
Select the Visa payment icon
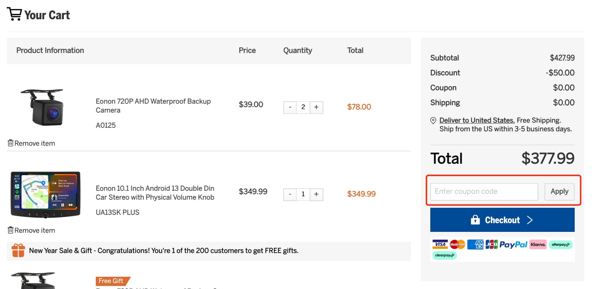pyautogui.click(x=440, y=244)
